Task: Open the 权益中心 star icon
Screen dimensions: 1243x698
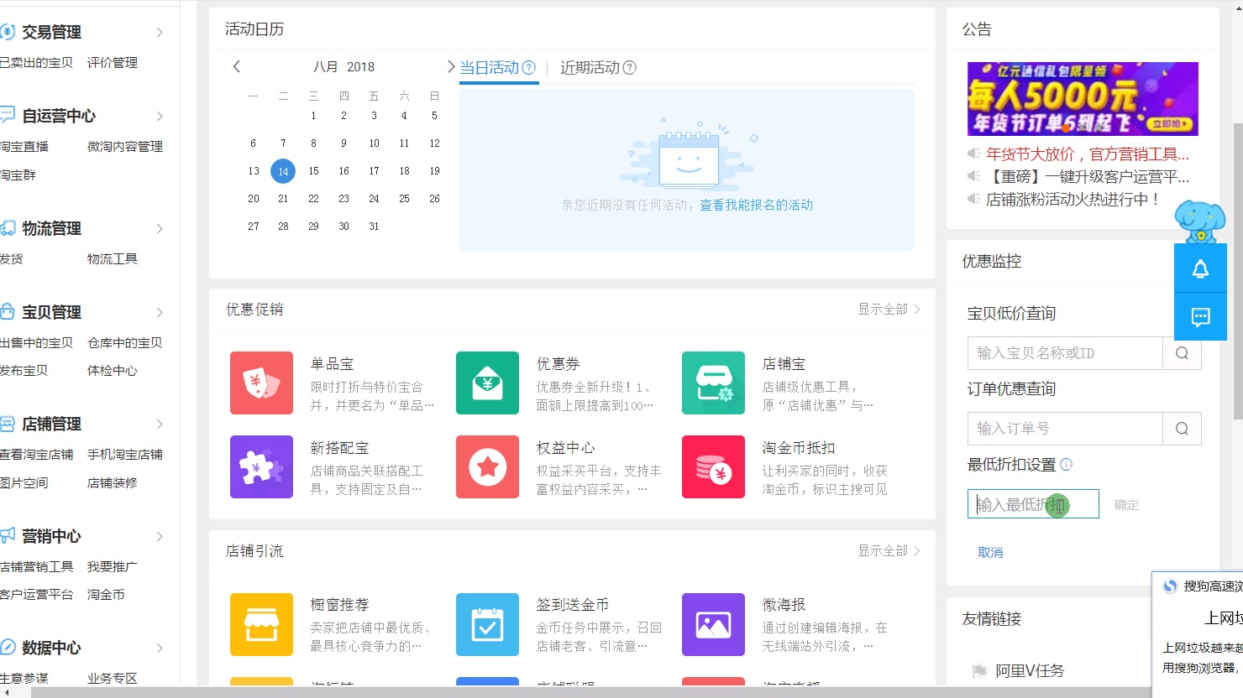Action: [487, 466]
